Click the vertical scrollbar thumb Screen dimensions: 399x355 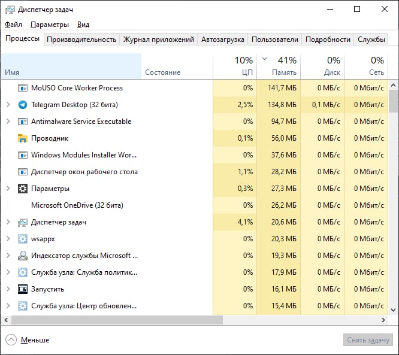point(394,101)
